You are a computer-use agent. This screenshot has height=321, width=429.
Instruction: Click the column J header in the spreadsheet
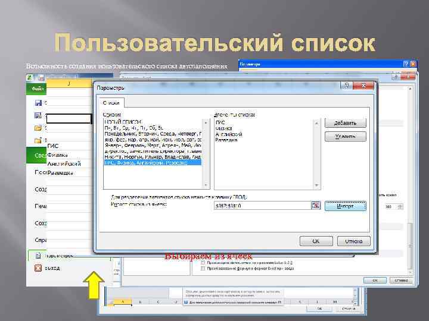(x=69, y=83)
